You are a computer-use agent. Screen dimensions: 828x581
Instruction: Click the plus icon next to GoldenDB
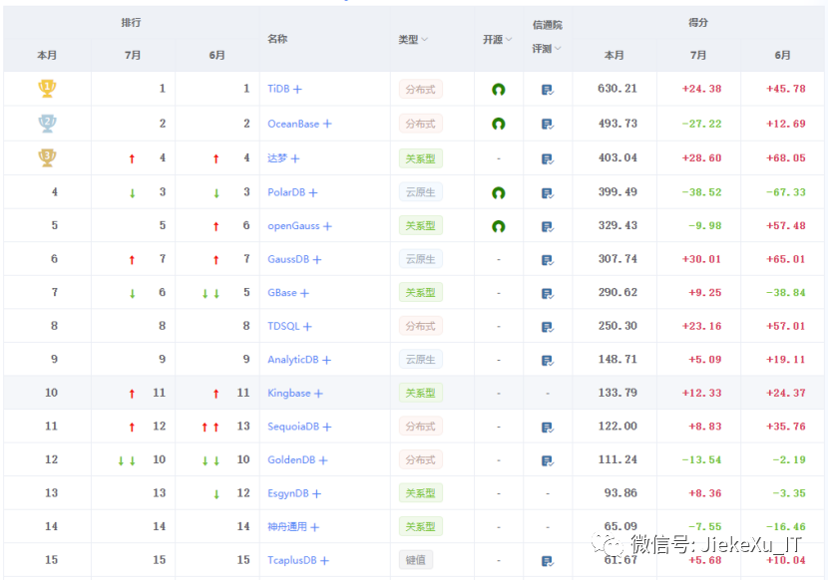click(323, 460)
